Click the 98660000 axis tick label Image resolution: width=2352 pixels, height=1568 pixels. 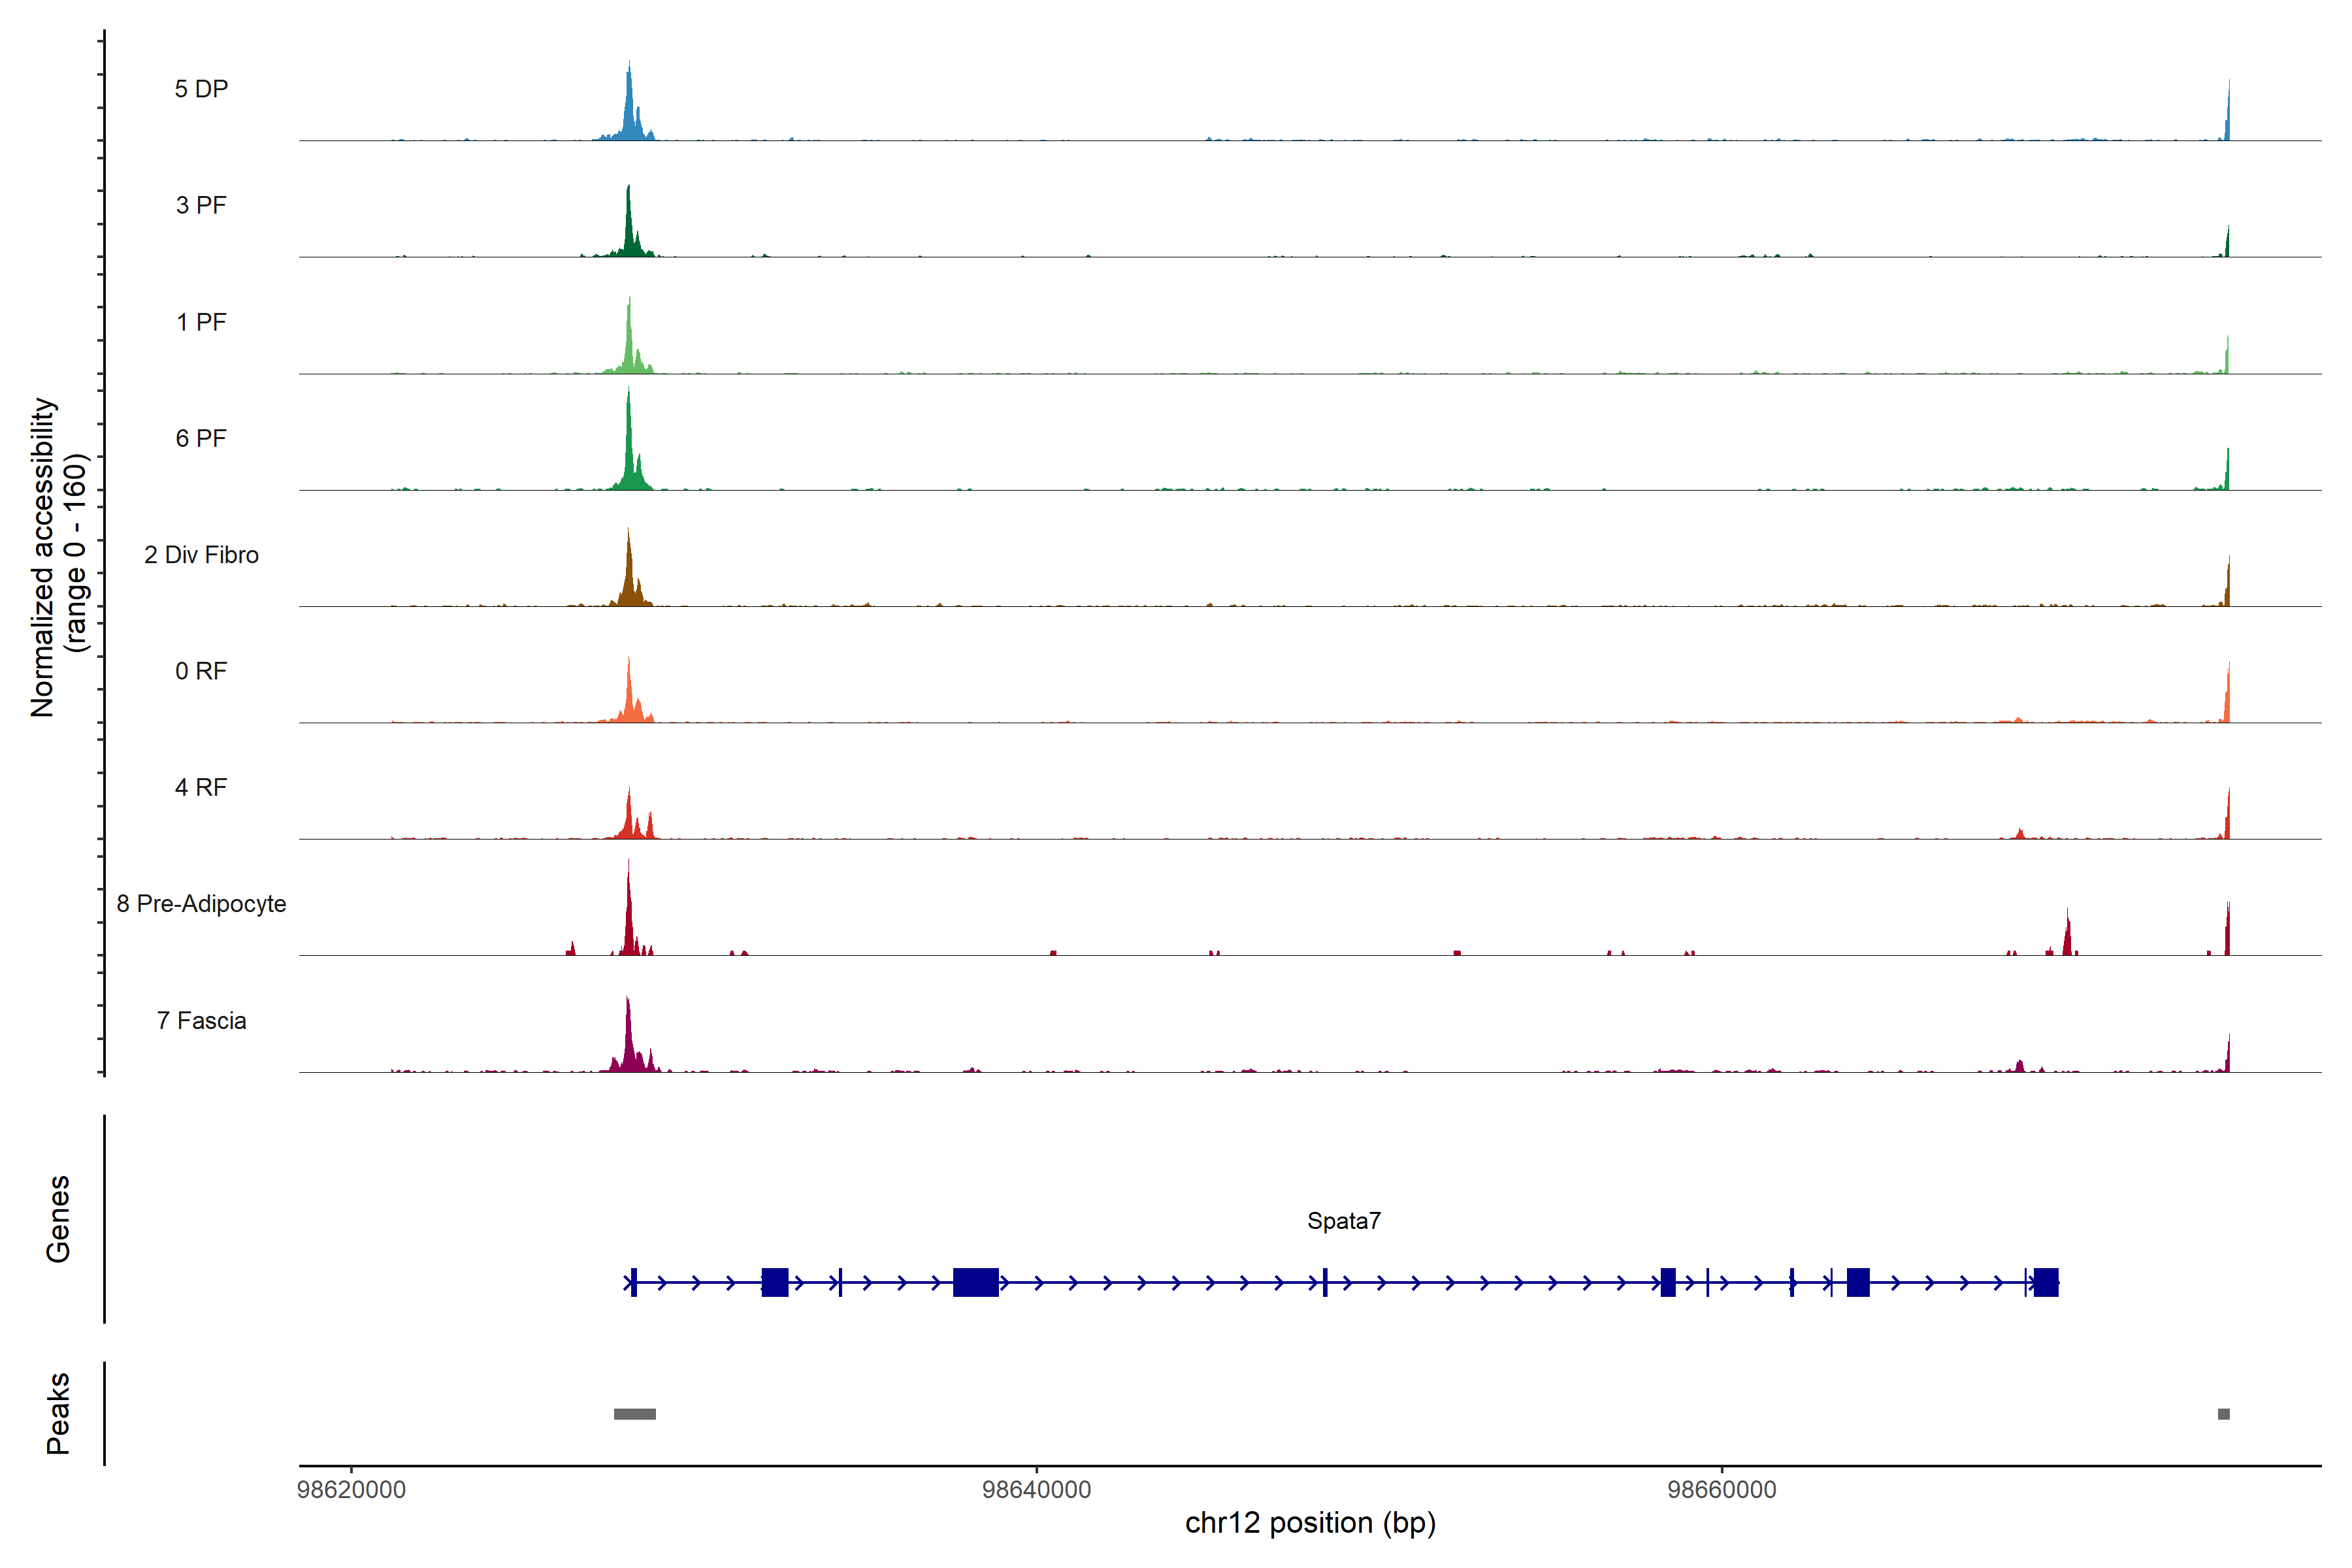1721,1490
